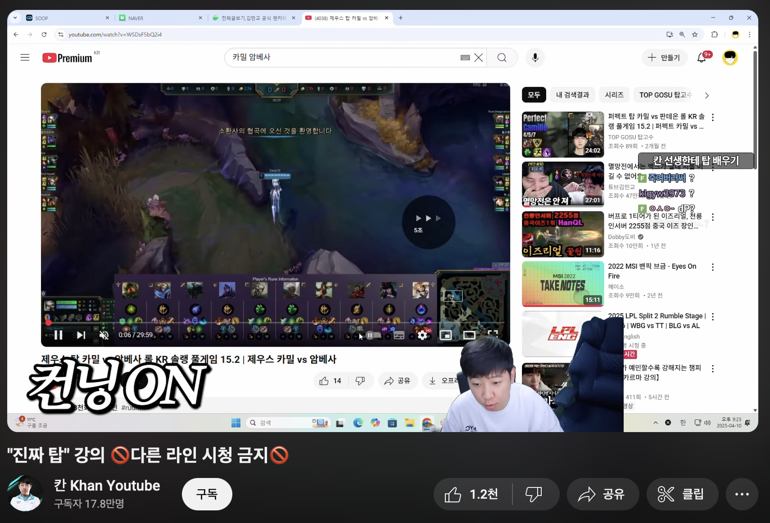Share the video with outer 공유 button
The image size is (770, 523).
[602, 494]
